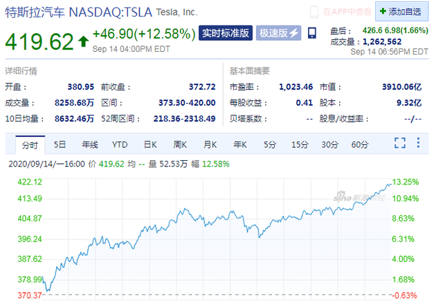Screen dimensions: 436x301
Task: Click the 详细行情 section heading
Action: tap(21, 71)
